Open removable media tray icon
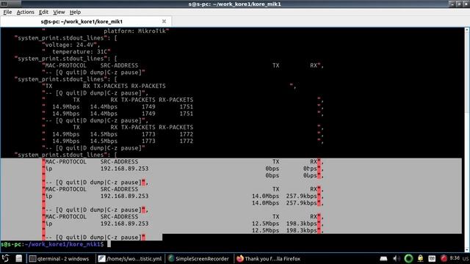470x264 pixels. click(383, 258)
